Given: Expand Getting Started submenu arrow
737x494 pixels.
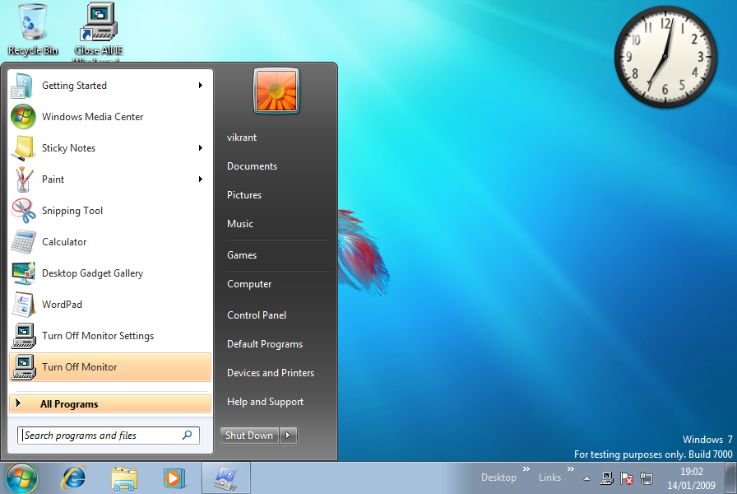Looking at the screenshot, I should pyautogui.click(x=201, y=85).
